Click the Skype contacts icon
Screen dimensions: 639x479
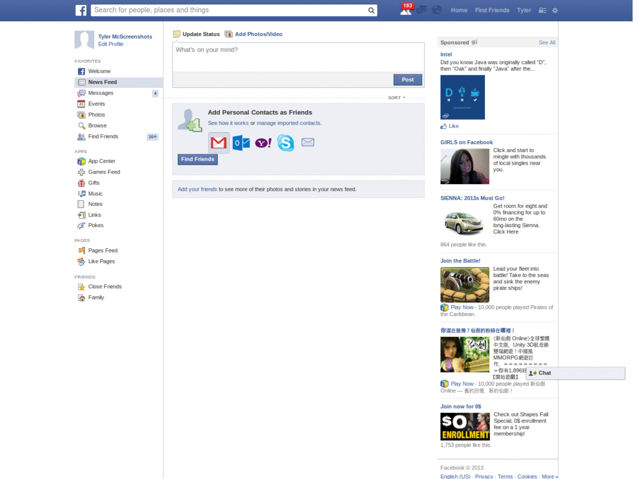point(286,143)
